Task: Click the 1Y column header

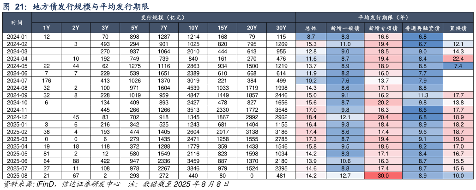Action: point(46,28)
